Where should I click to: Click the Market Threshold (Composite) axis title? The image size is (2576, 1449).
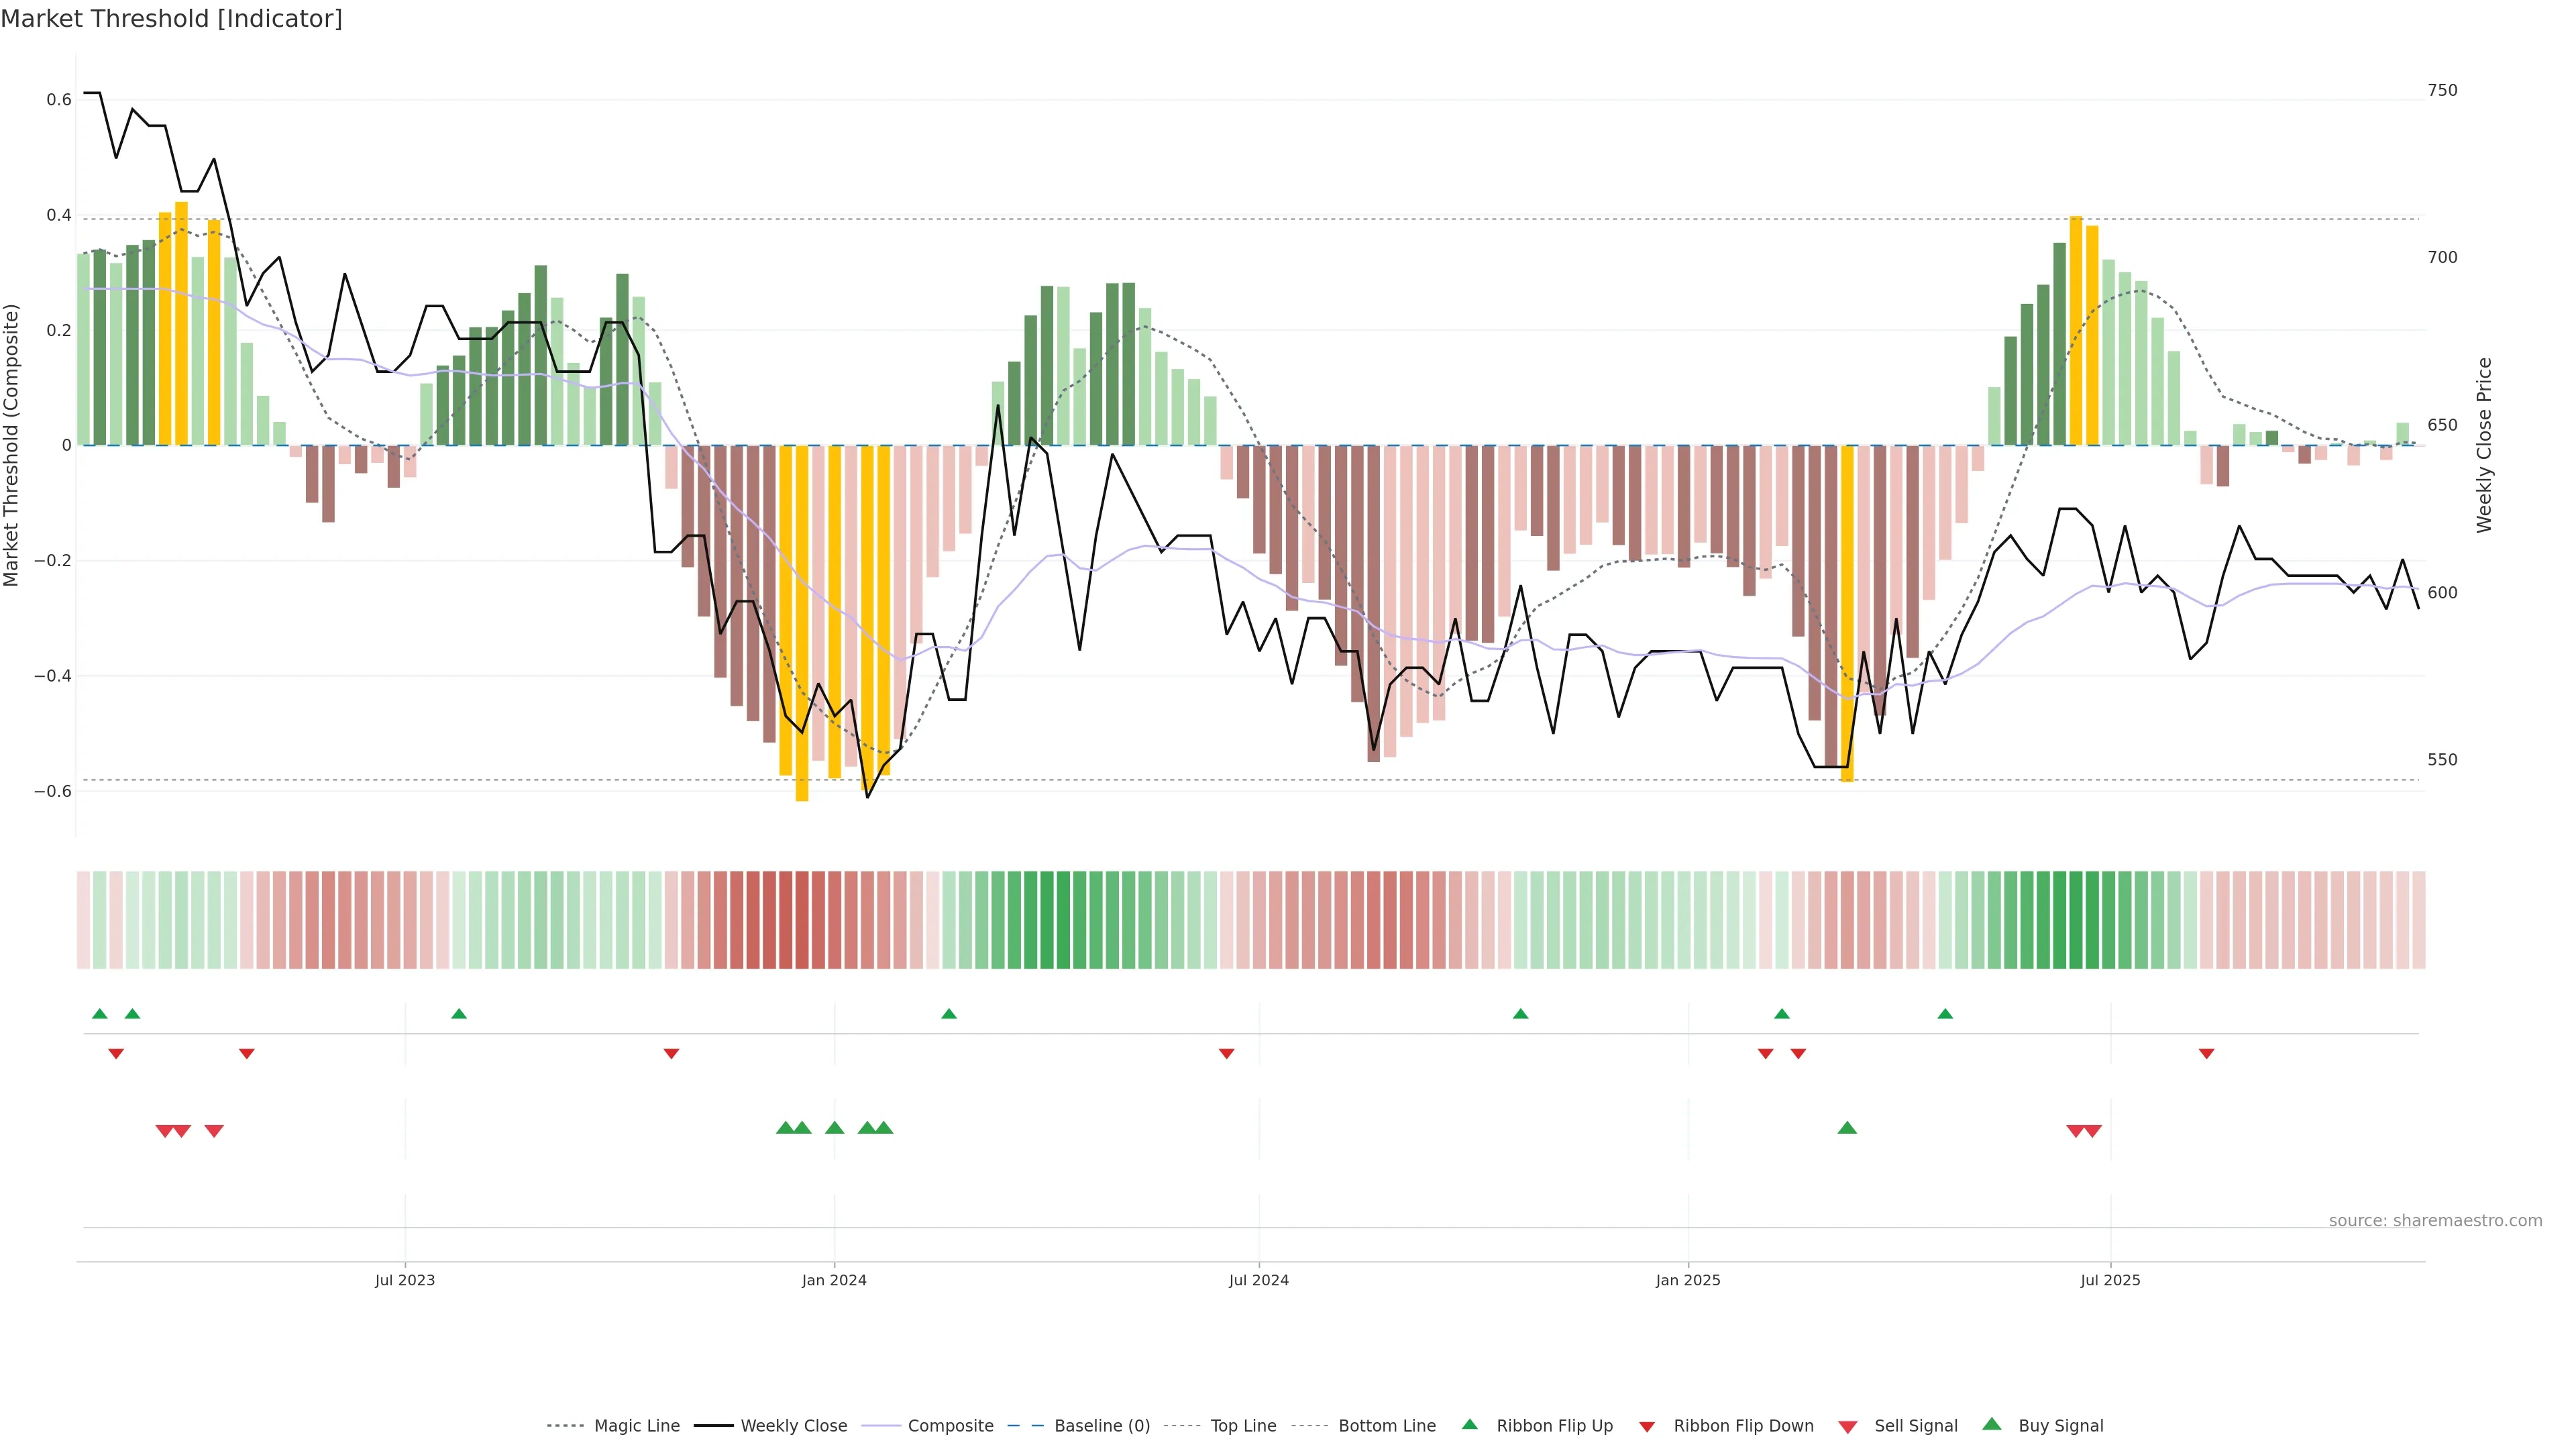(12, 445)
